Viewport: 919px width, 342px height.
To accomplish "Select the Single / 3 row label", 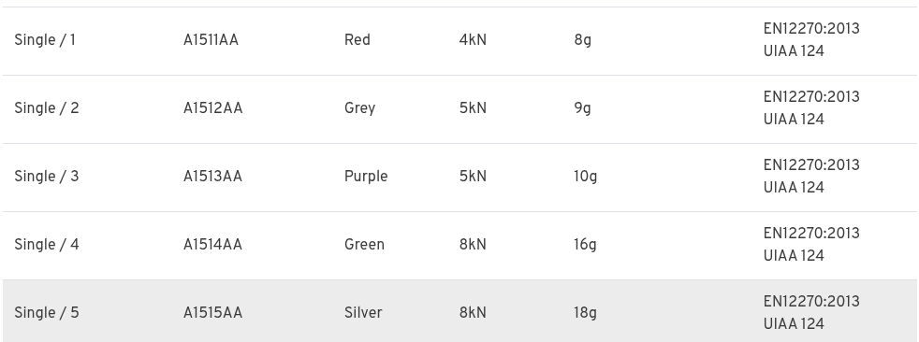I will pyautogui.click(x=46, y=177).
